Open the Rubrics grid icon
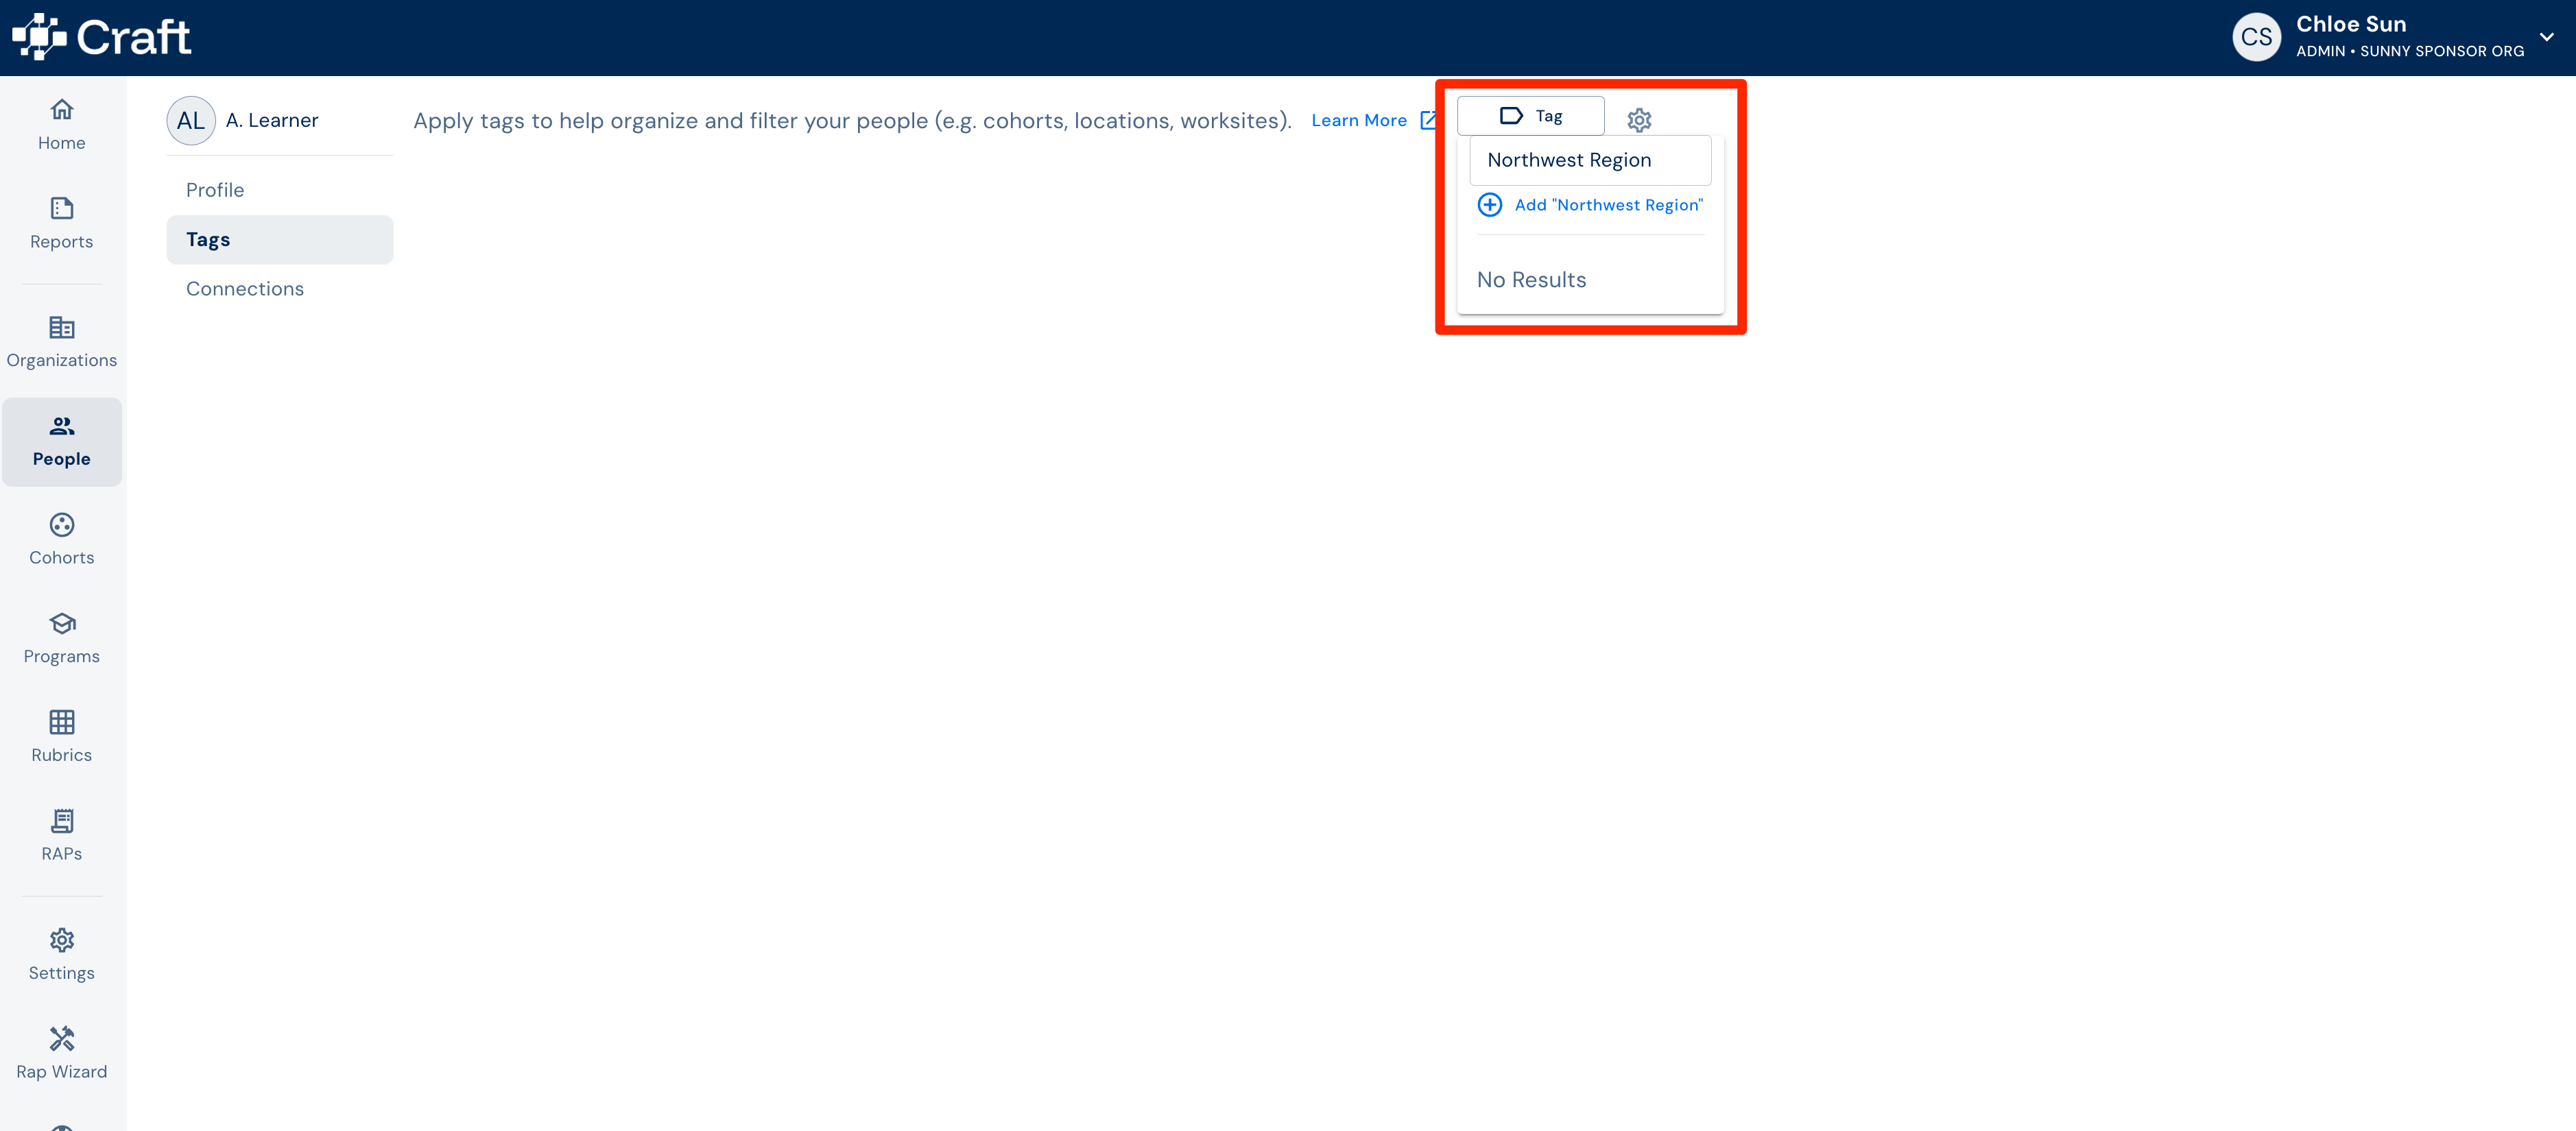2576x1131 pixels. 62,721
